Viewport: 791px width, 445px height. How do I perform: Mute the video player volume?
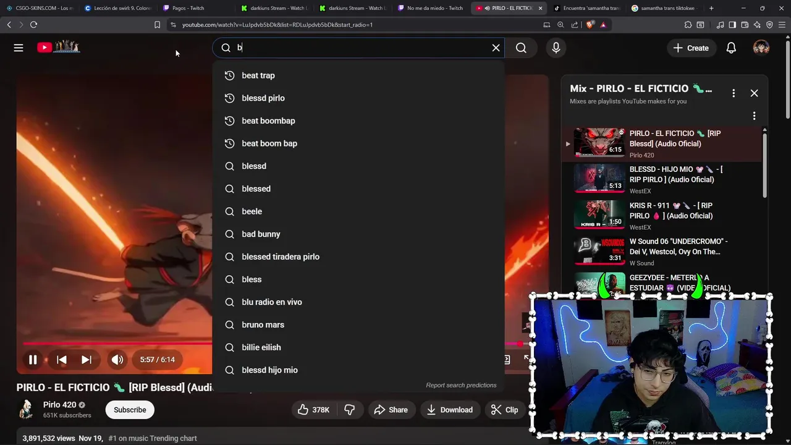tap(117, 360)
